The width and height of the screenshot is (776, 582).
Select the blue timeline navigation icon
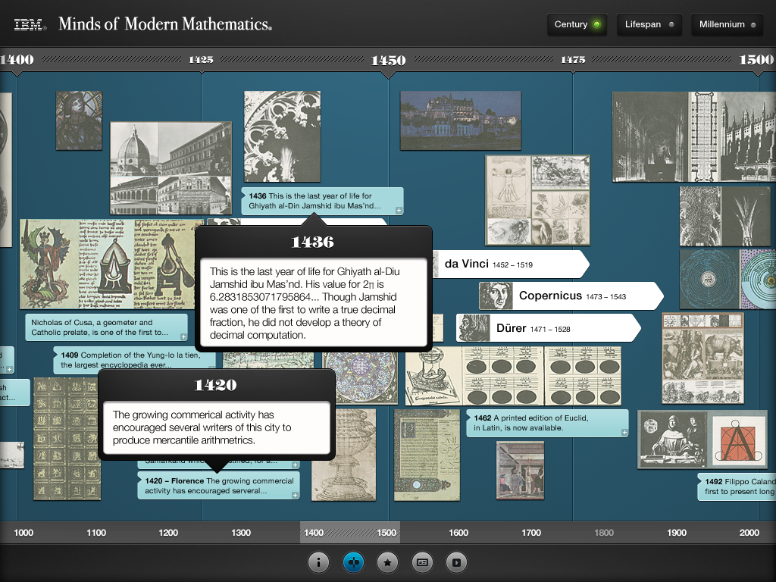(353, 562)
